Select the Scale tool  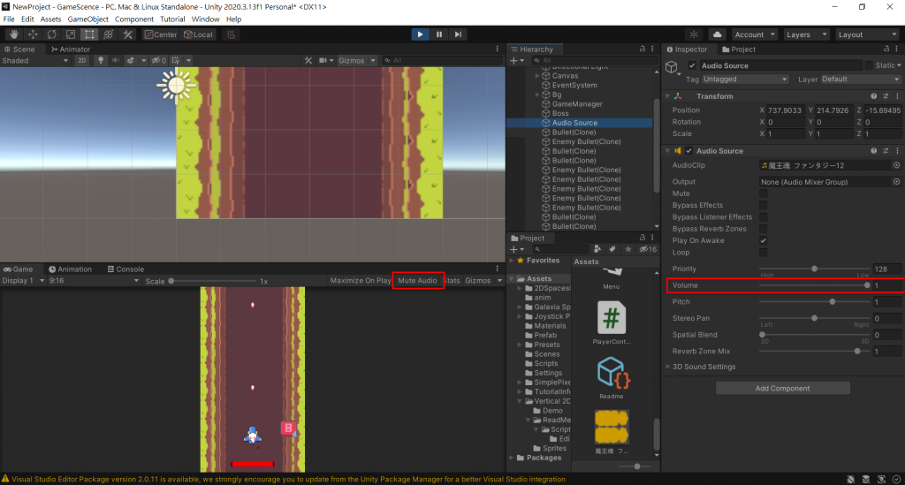click(x=71, y=34)
